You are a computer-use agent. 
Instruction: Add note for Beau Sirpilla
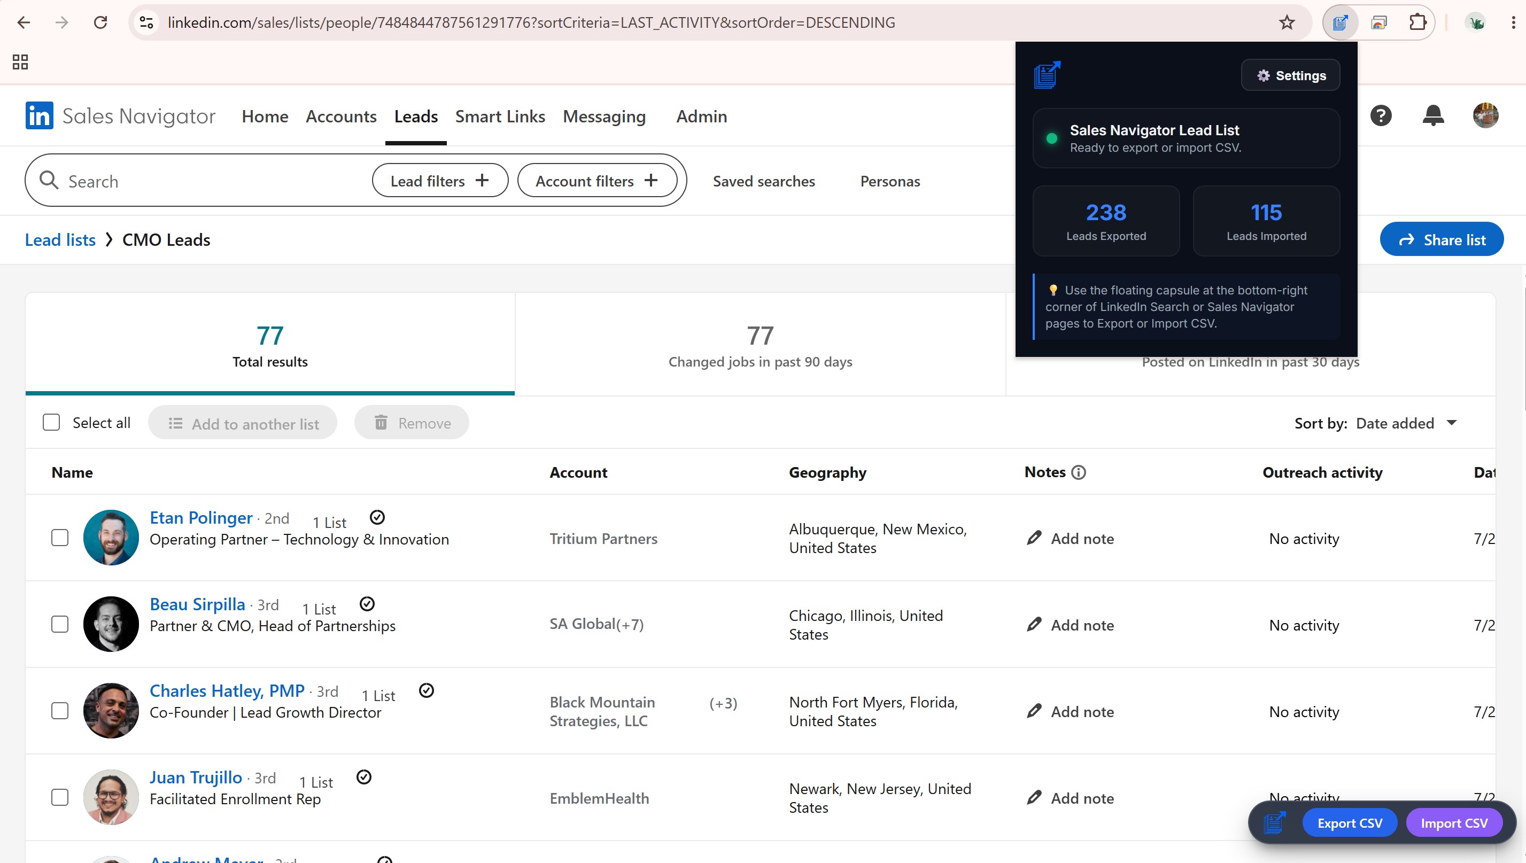click(1070, 625)
